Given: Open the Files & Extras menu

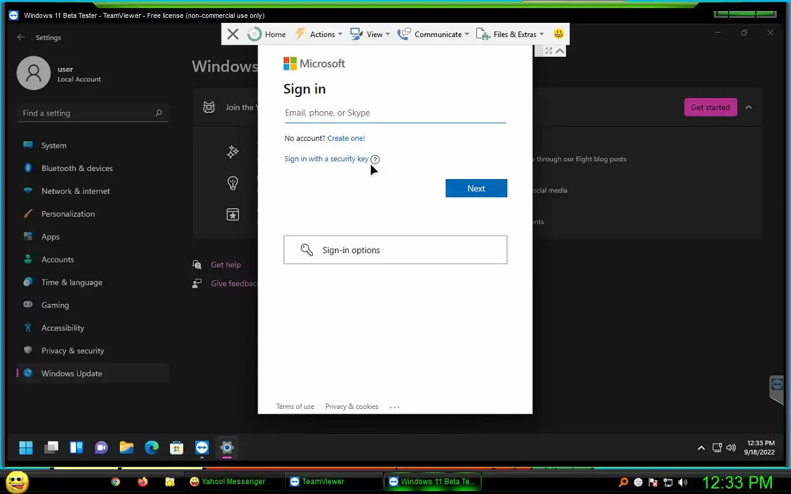Looking at the screenshot, I should [x=510, y=34].
